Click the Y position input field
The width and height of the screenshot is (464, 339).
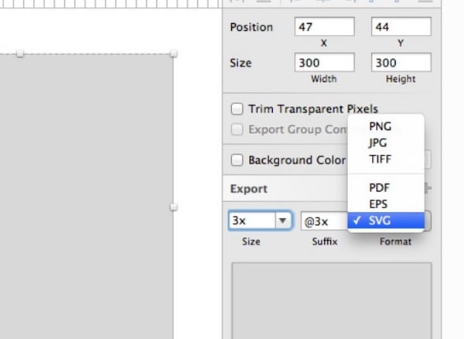point(400,27)
